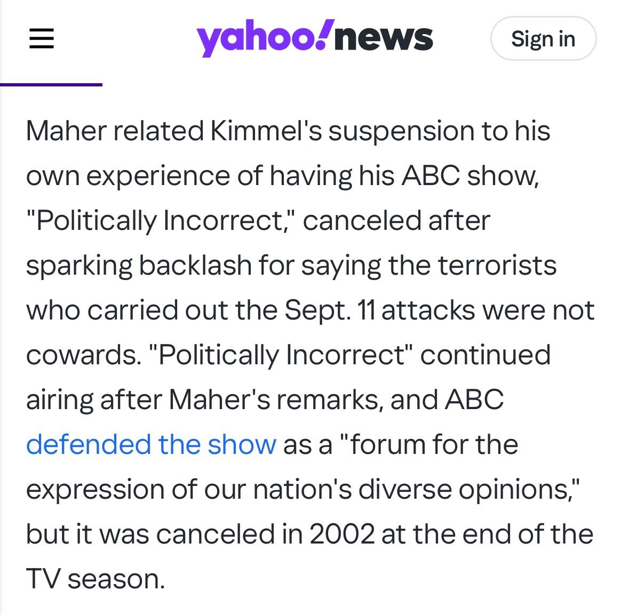Open the 'defended the show' link
The height and width of the screenshot is (615, 629).
coord(151,444)
